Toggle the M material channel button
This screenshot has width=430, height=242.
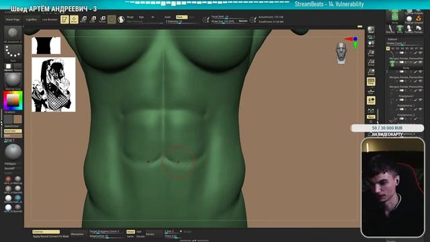tap(153, 17)
